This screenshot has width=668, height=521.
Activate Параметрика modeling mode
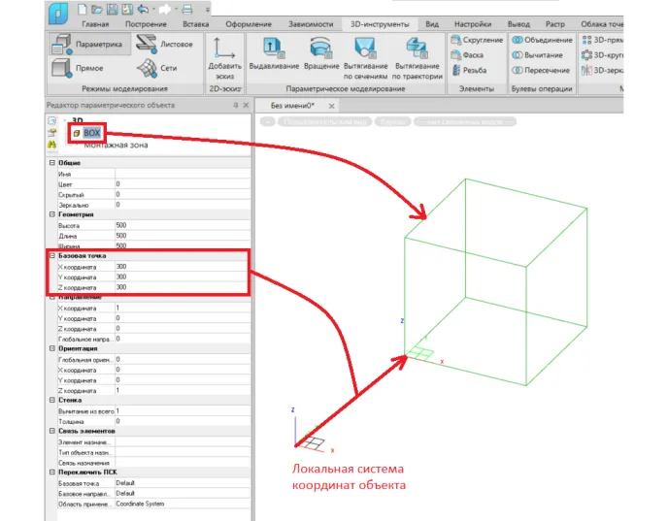point(89,45)
